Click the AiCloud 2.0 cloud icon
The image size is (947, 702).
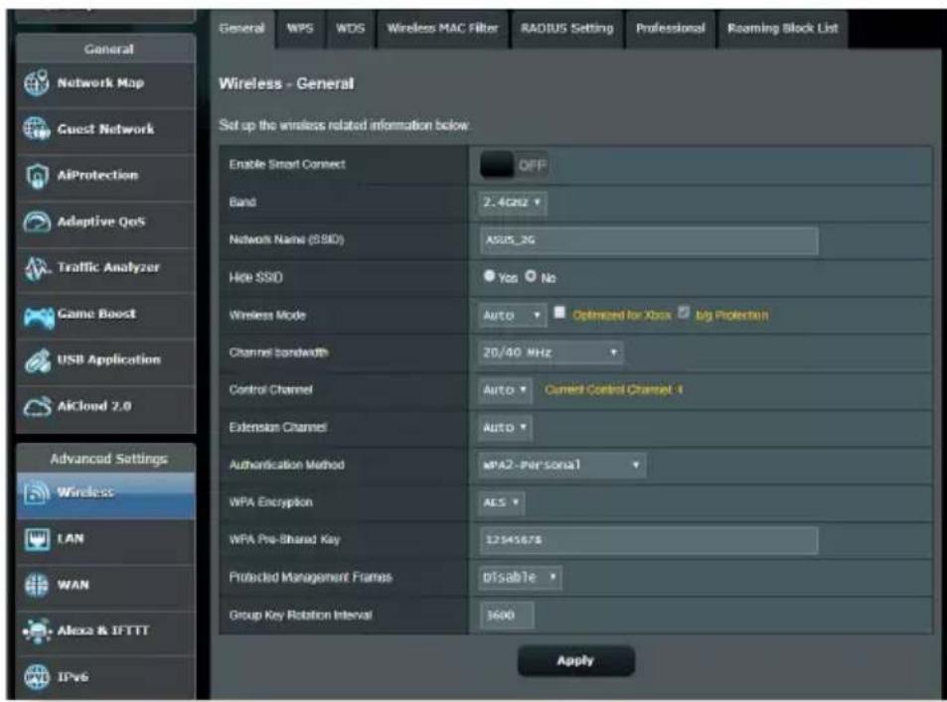pyautogui.click(x=38, y=406)
